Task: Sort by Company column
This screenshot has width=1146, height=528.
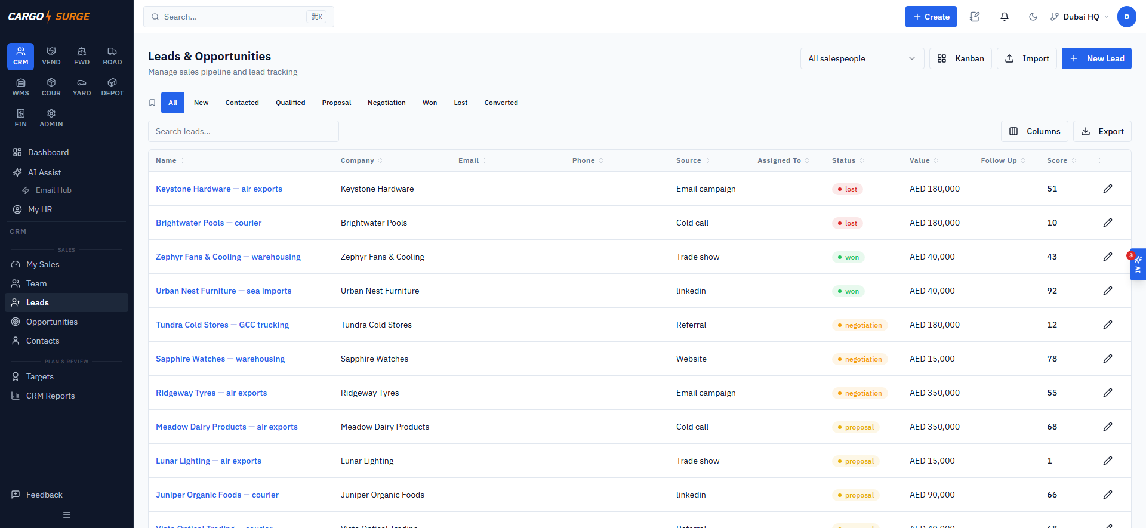Action: click(x=361, y=160)
